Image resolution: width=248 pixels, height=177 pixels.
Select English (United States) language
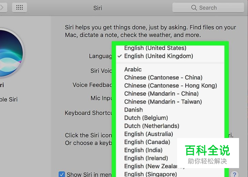(170, 48)
